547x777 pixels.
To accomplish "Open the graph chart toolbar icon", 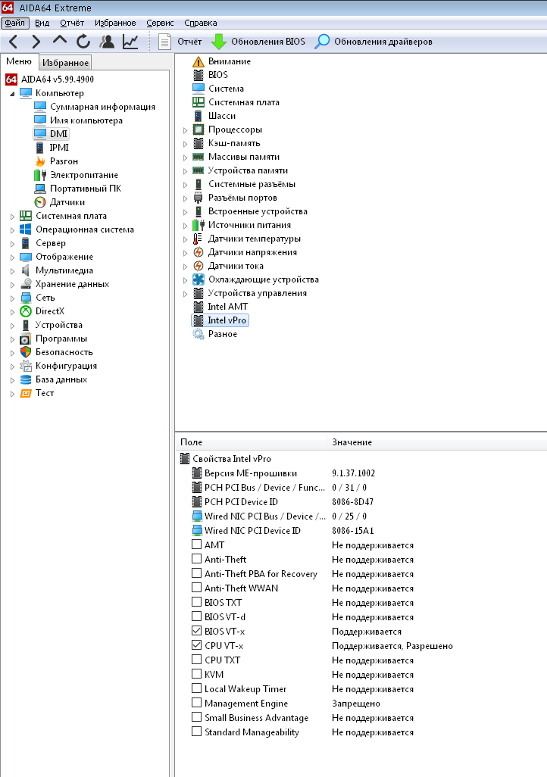I will point(130,42).
